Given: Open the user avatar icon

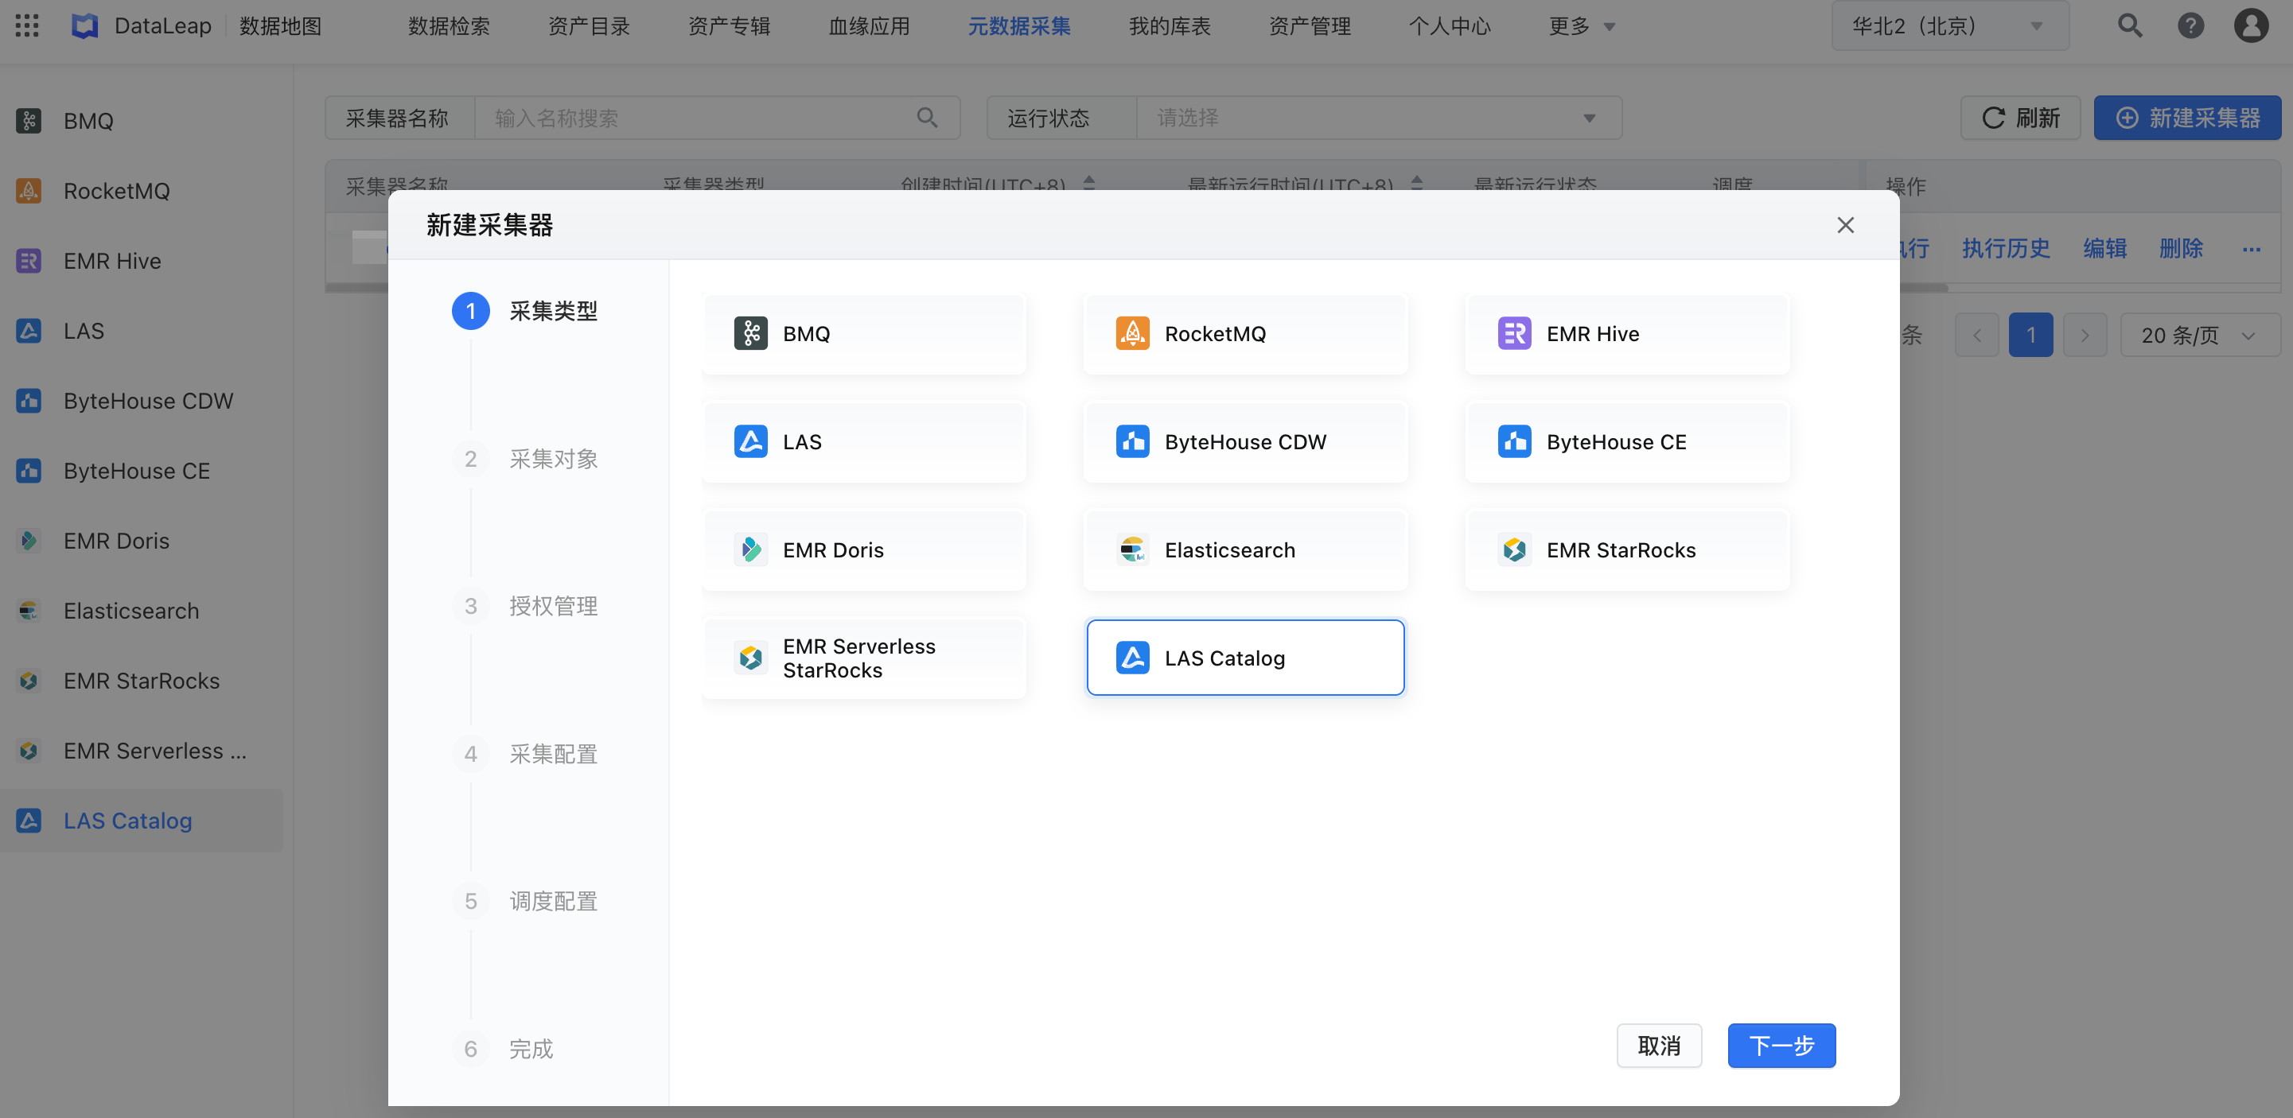Looking at the screenshot, I should (2251, 25).
